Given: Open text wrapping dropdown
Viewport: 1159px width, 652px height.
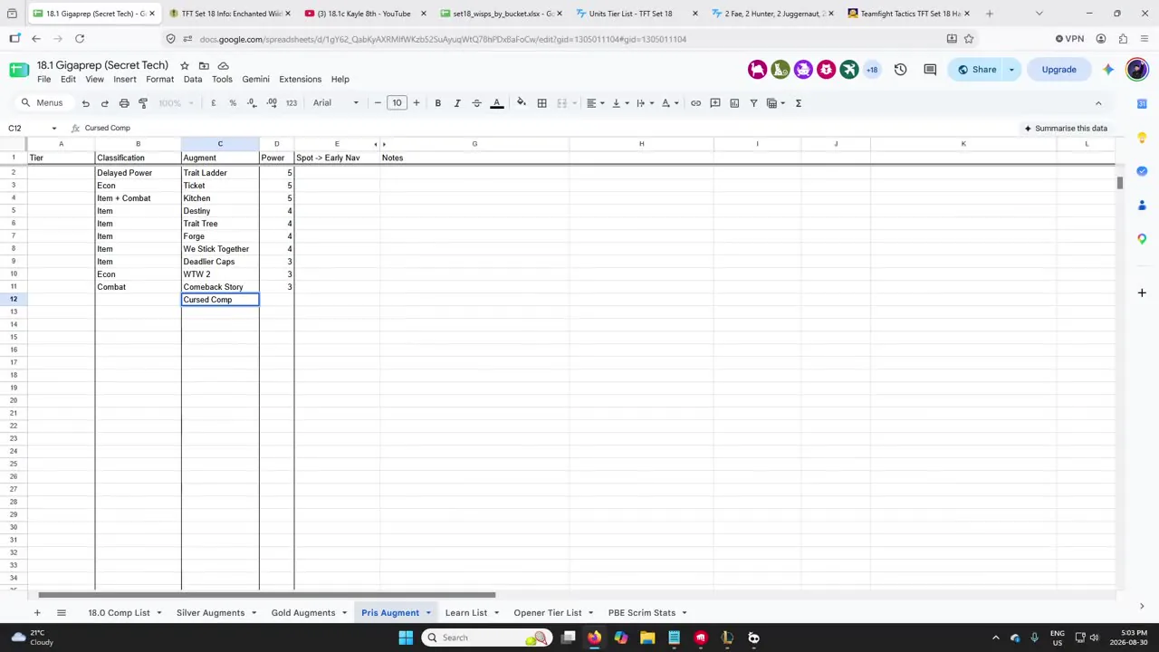Looking at the screenshot, I should coord(644,103).
